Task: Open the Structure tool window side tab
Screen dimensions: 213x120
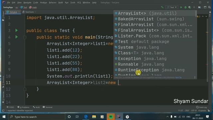Action: point(3,82)
